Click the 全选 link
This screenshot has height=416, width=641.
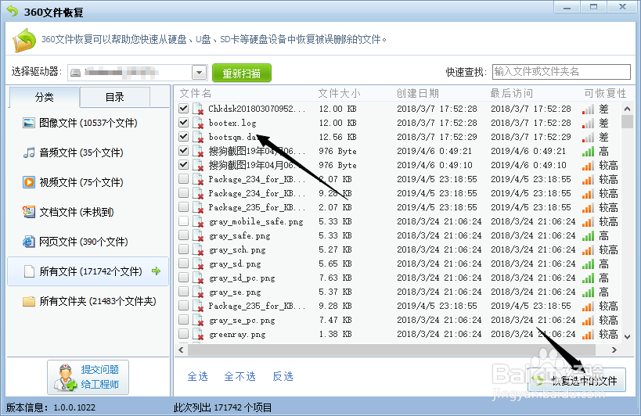198,376
